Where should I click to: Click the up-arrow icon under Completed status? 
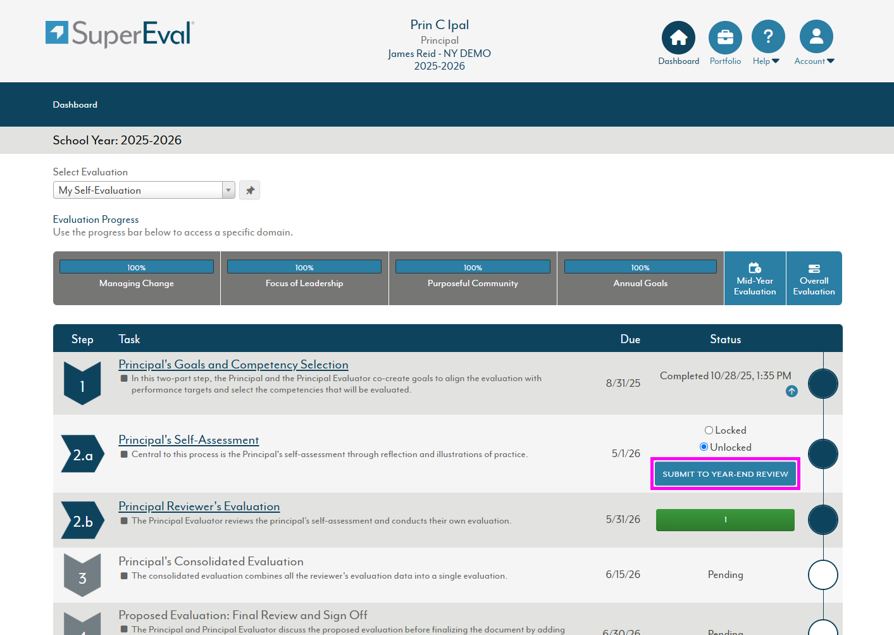tap(792, 391)
